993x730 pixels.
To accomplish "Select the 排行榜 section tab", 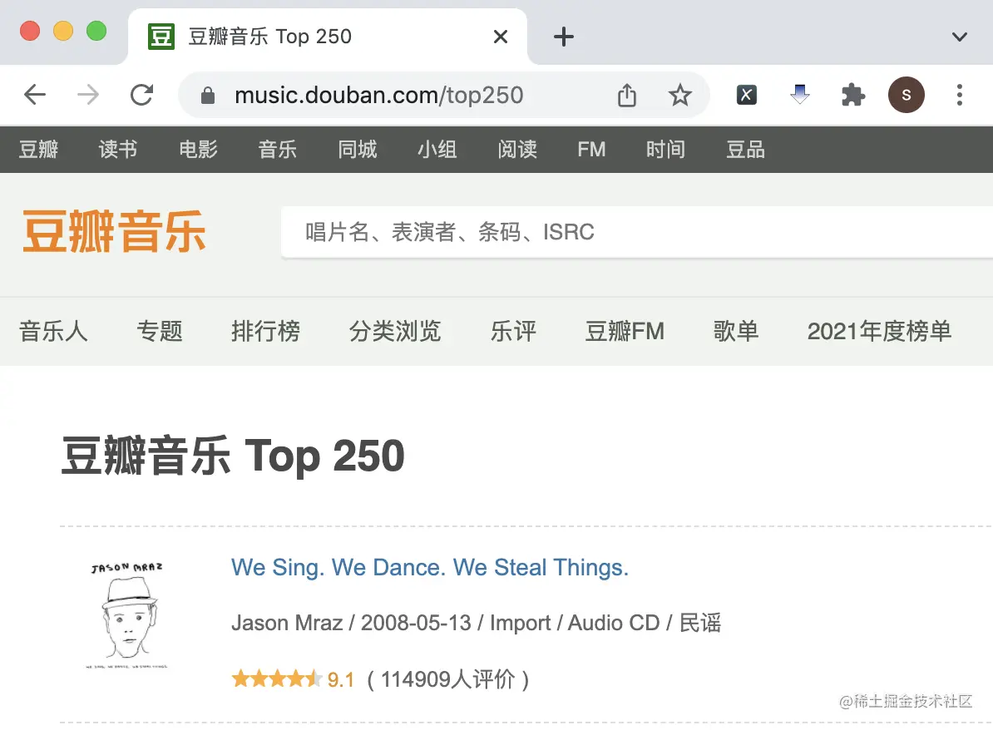I will [265, 331].
